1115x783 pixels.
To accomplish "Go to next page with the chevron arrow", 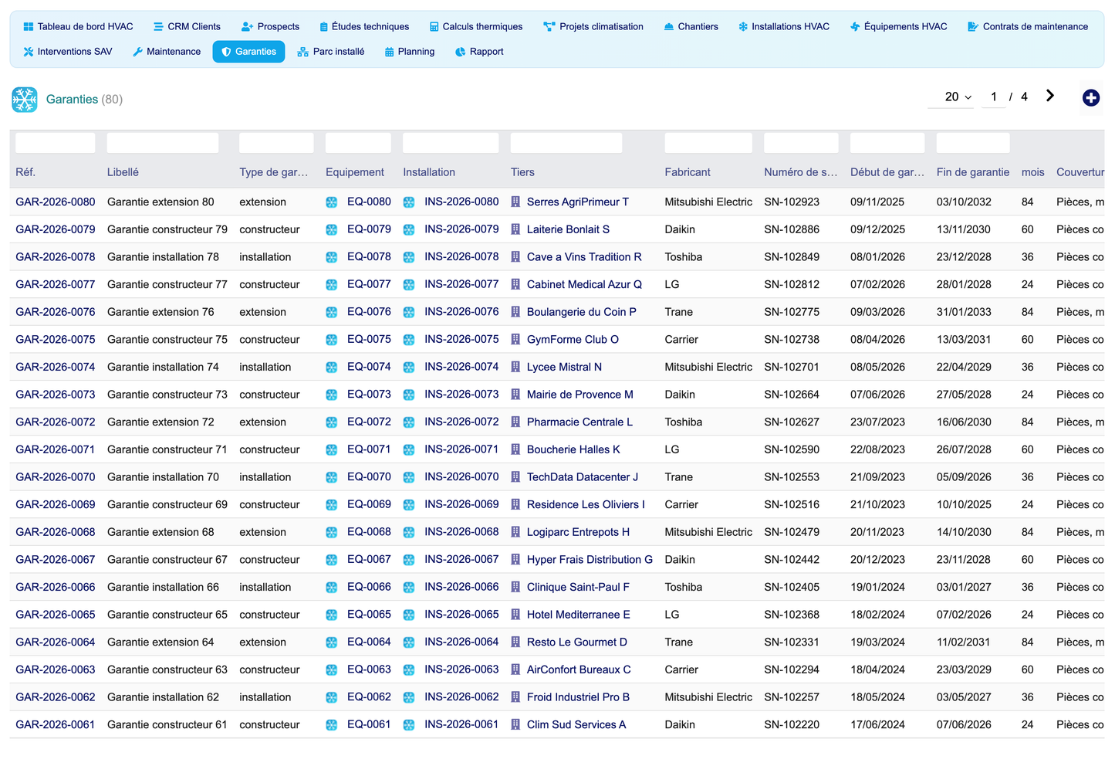I will pyautogui.click(x=1049, y=96).
